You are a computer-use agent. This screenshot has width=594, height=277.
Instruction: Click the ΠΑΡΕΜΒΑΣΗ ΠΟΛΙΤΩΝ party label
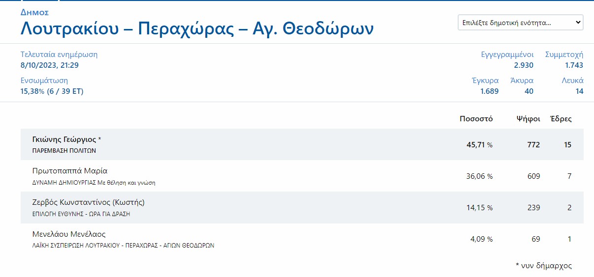point(63,151)
